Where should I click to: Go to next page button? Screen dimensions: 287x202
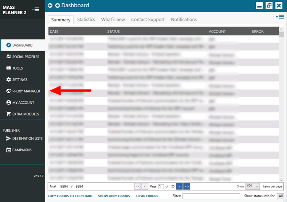tap(179, 186)
